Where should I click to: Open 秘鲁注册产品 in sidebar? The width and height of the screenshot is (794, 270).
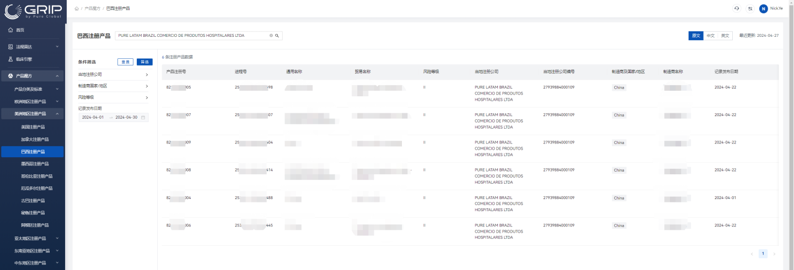point(33,213)
